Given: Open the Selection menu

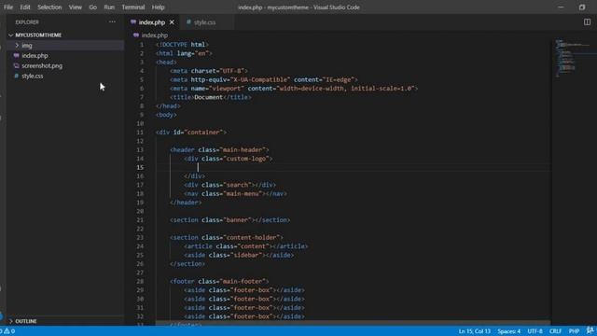Looking at the screenshot, I should (49, 7).
